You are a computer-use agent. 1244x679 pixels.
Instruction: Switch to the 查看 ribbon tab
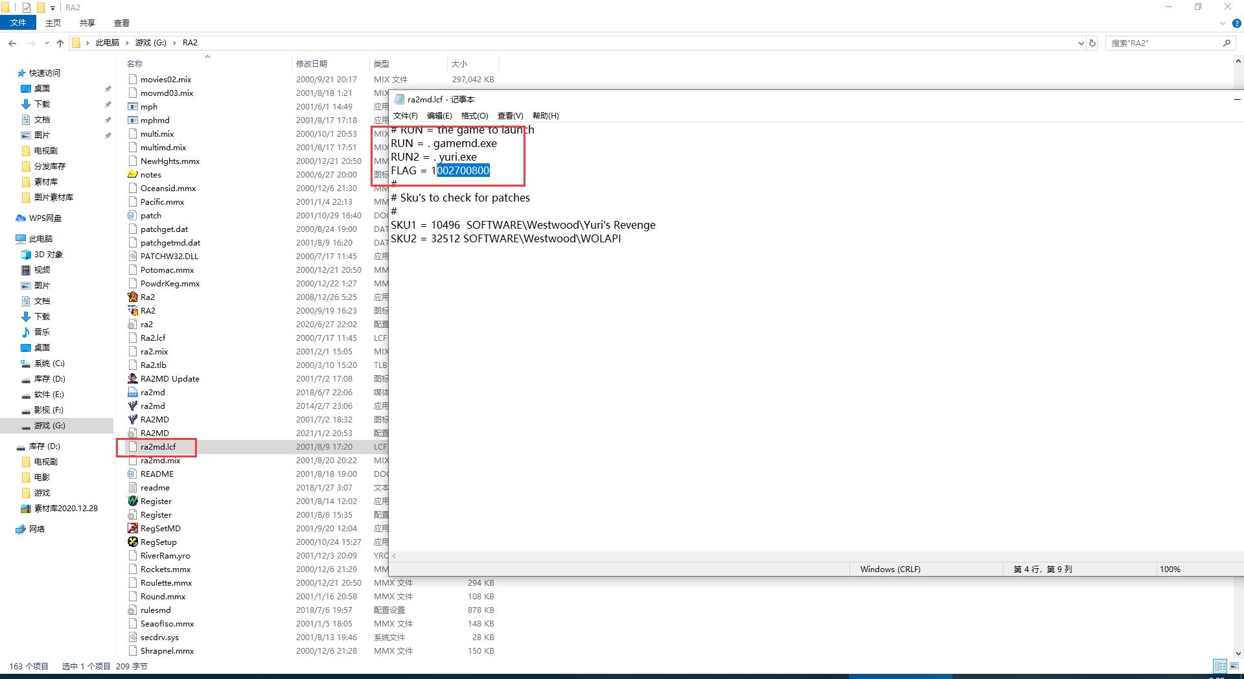point(121,23)
